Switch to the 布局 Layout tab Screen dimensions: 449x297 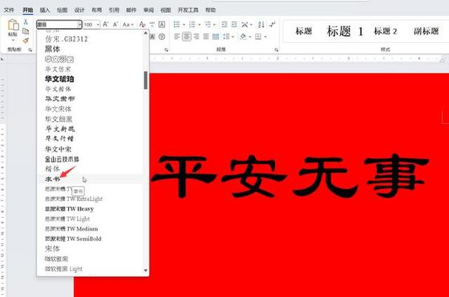97,10
